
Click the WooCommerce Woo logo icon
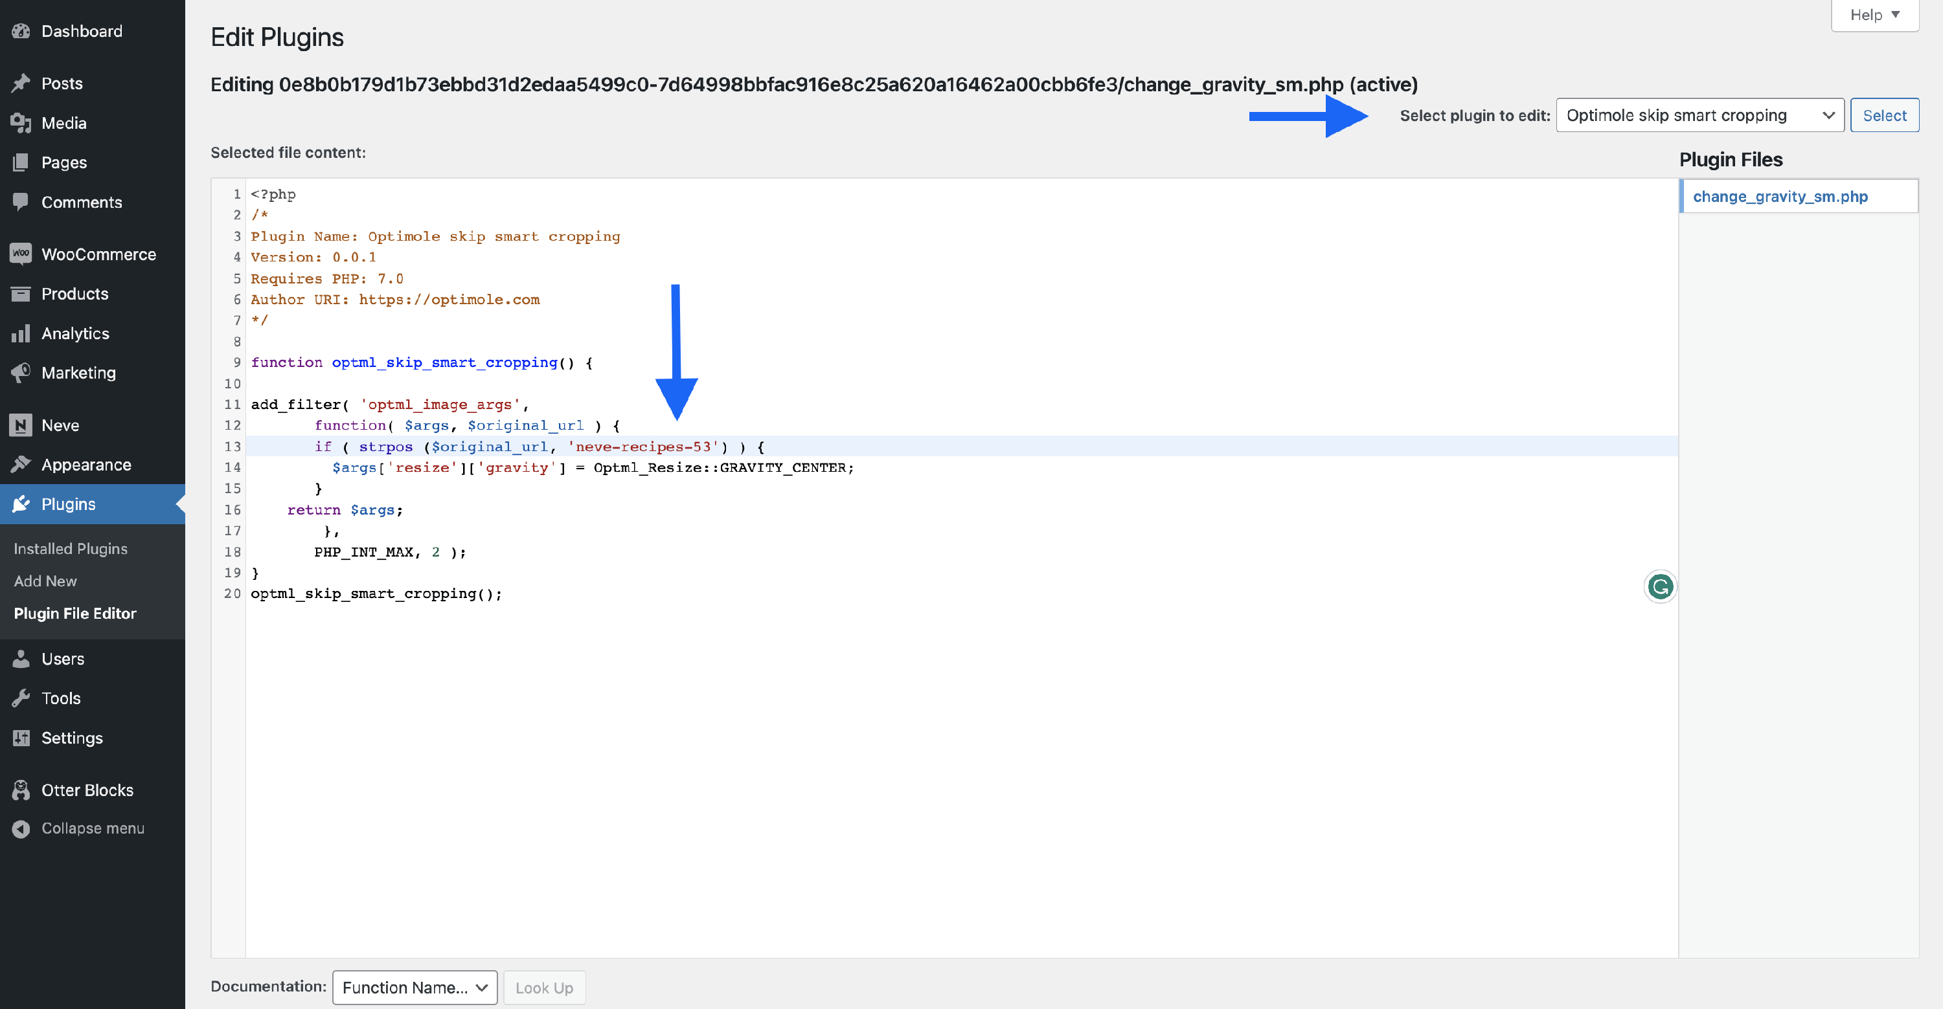21,254
